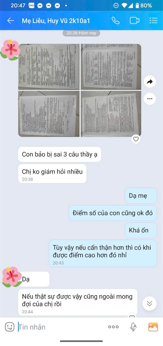Start a video call with camera icon
This screenshot has height=346, width=163.
(x=134, y=20)
